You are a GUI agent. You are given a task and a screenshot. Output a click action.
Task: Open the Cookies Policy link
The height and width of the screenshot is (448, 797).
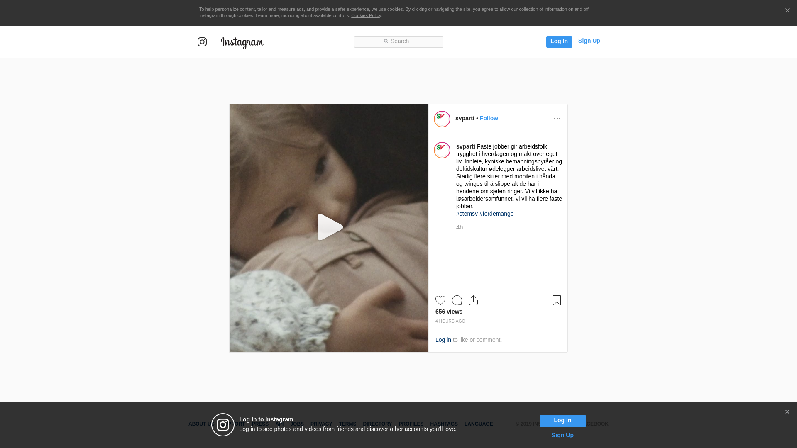(366, 15)
